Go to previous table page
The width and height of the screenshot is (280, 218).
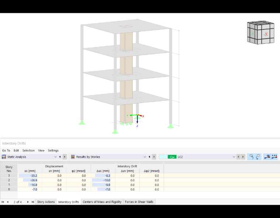[7, 202]
